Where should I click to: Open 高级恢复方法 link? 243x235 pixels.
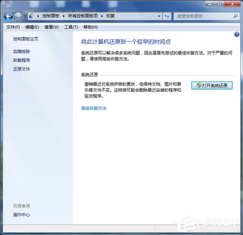coord(94,108)
